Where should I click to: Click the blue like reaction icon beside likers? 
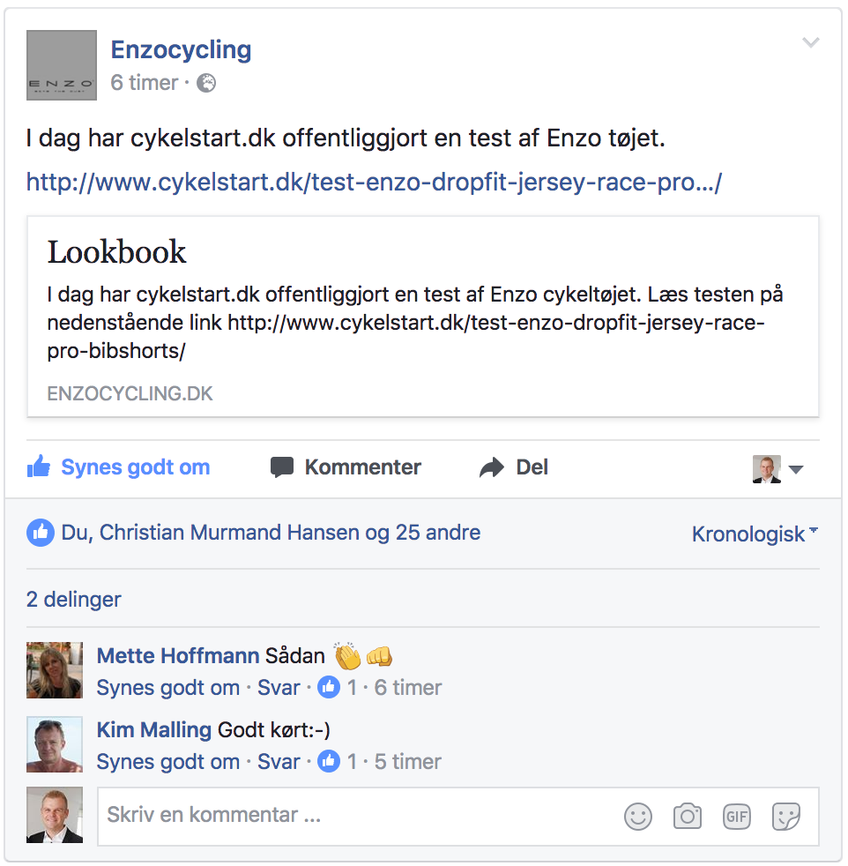[x=41, y=533]
